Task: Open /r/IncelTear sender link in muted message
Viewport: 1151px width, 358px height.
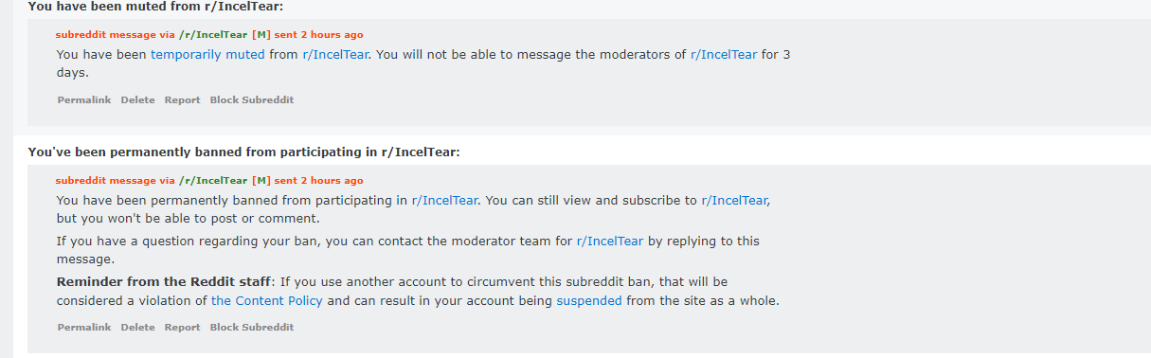Action: tap(213, 34)
